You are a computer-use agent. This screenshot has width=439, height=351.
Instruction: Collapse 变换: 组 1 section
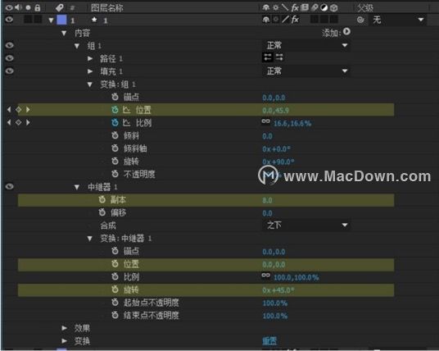pyautogui.click(x=89, y=84)
